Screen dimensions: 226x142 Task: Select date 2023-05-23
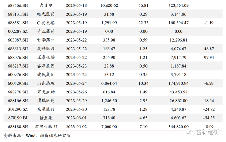76,66
